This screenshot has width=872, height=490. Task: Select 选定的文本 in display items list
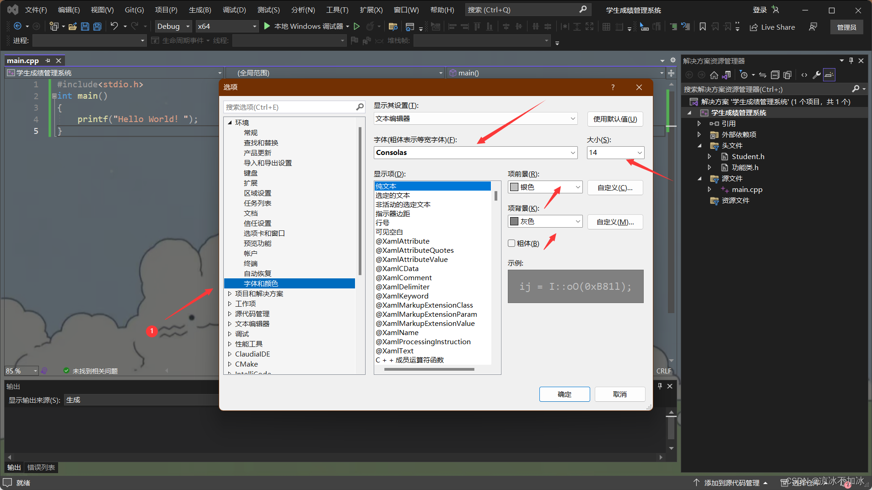tap(393, 195)
